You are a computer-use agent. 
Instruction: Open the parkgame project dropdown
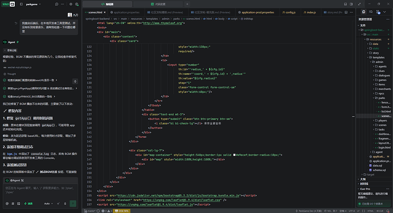point(34,4)
